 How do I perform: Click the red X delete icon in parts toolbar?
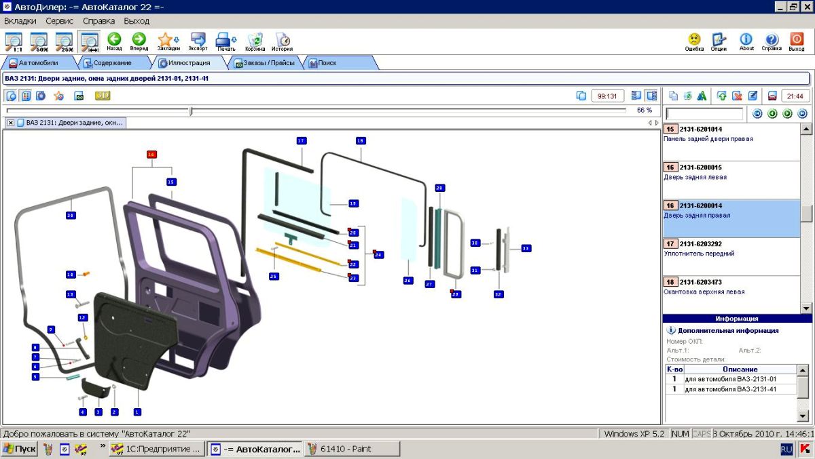737,96
